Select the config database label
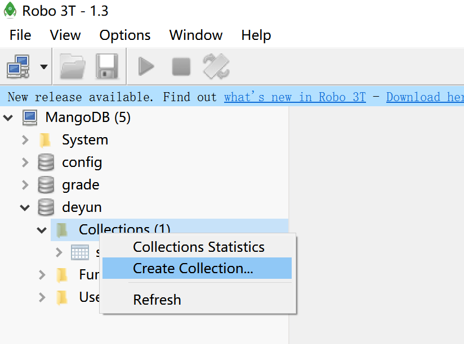This screenshot has height=344, width=464. click(x=82, y=162)
